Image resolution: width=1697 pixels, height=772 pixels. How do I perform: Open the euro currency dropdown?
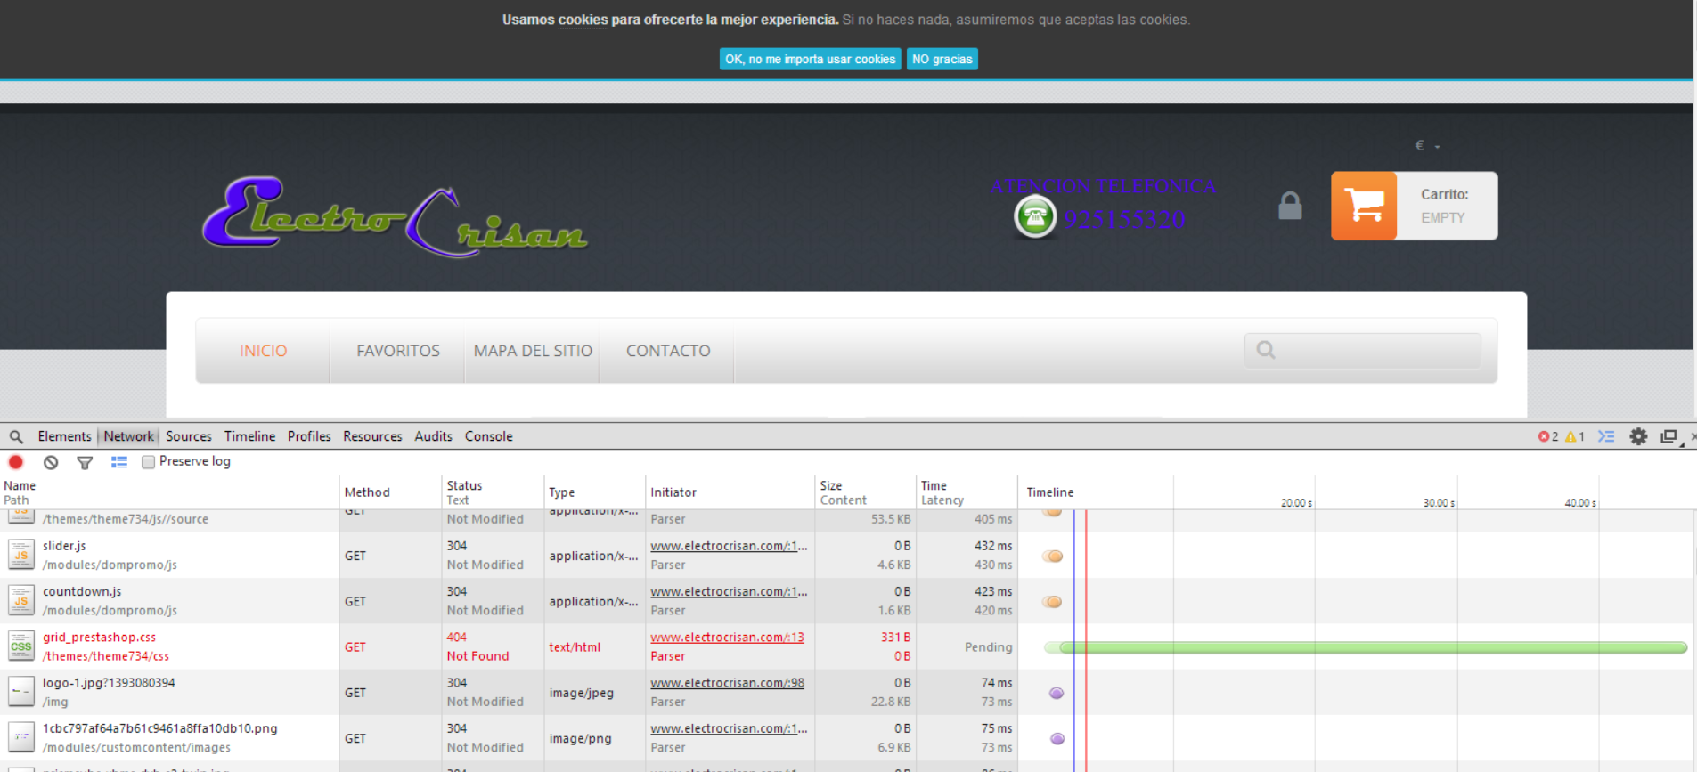pos(1427,145)
